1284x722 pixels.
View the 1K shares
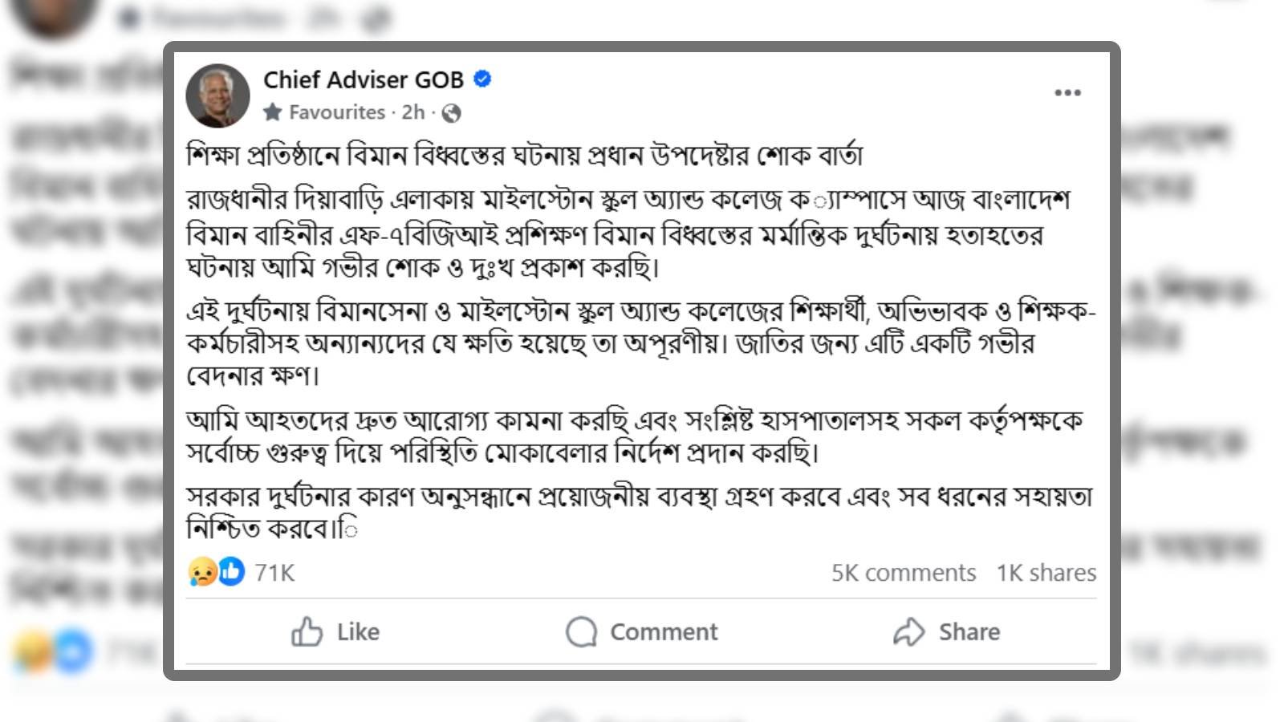coord(1046,572)
